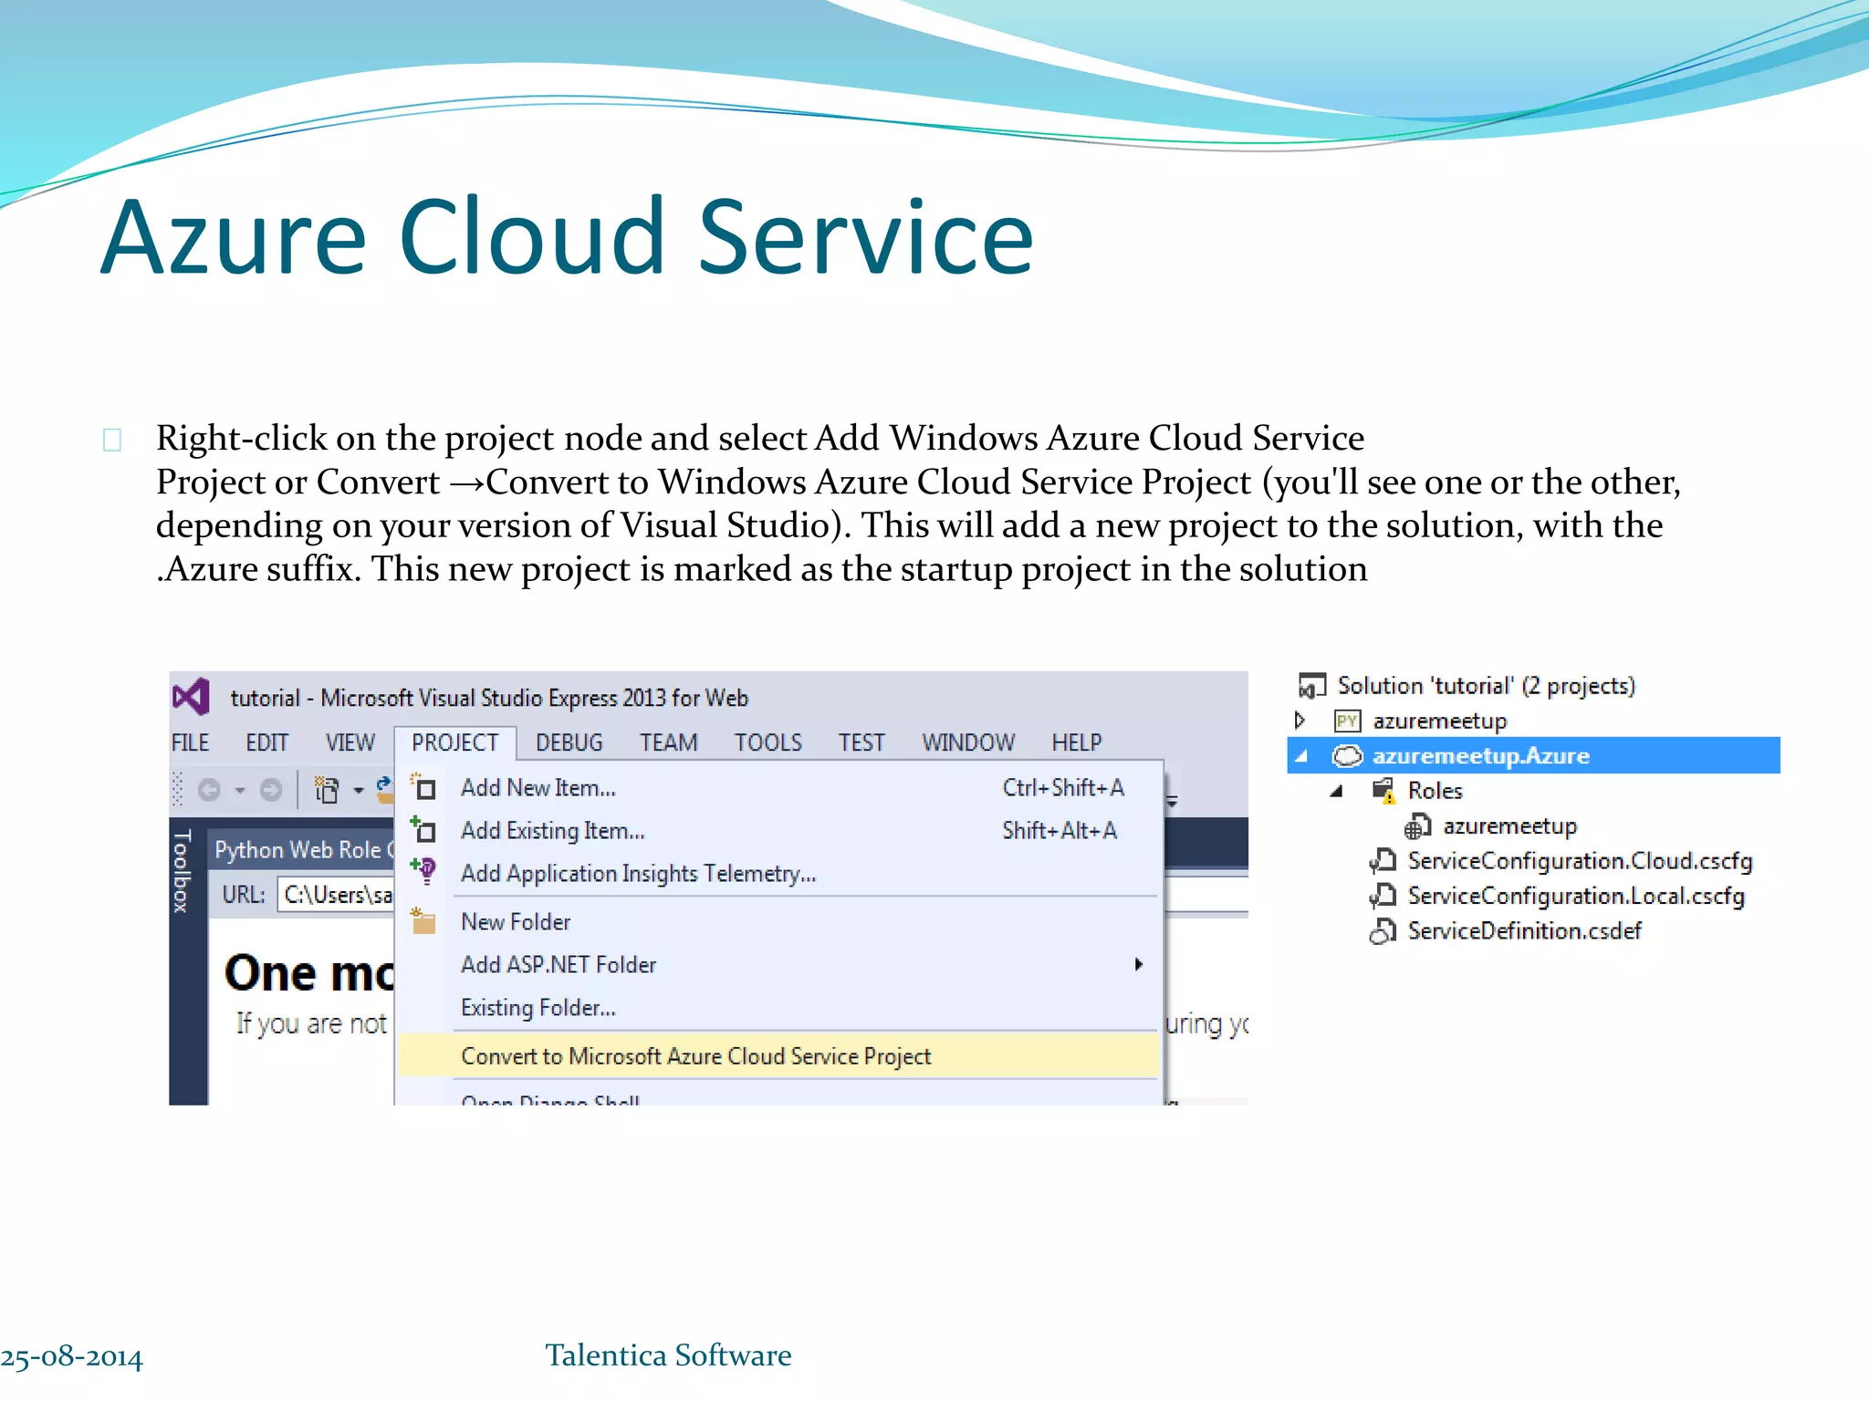Open the FILE menu

tap(190, 742)
